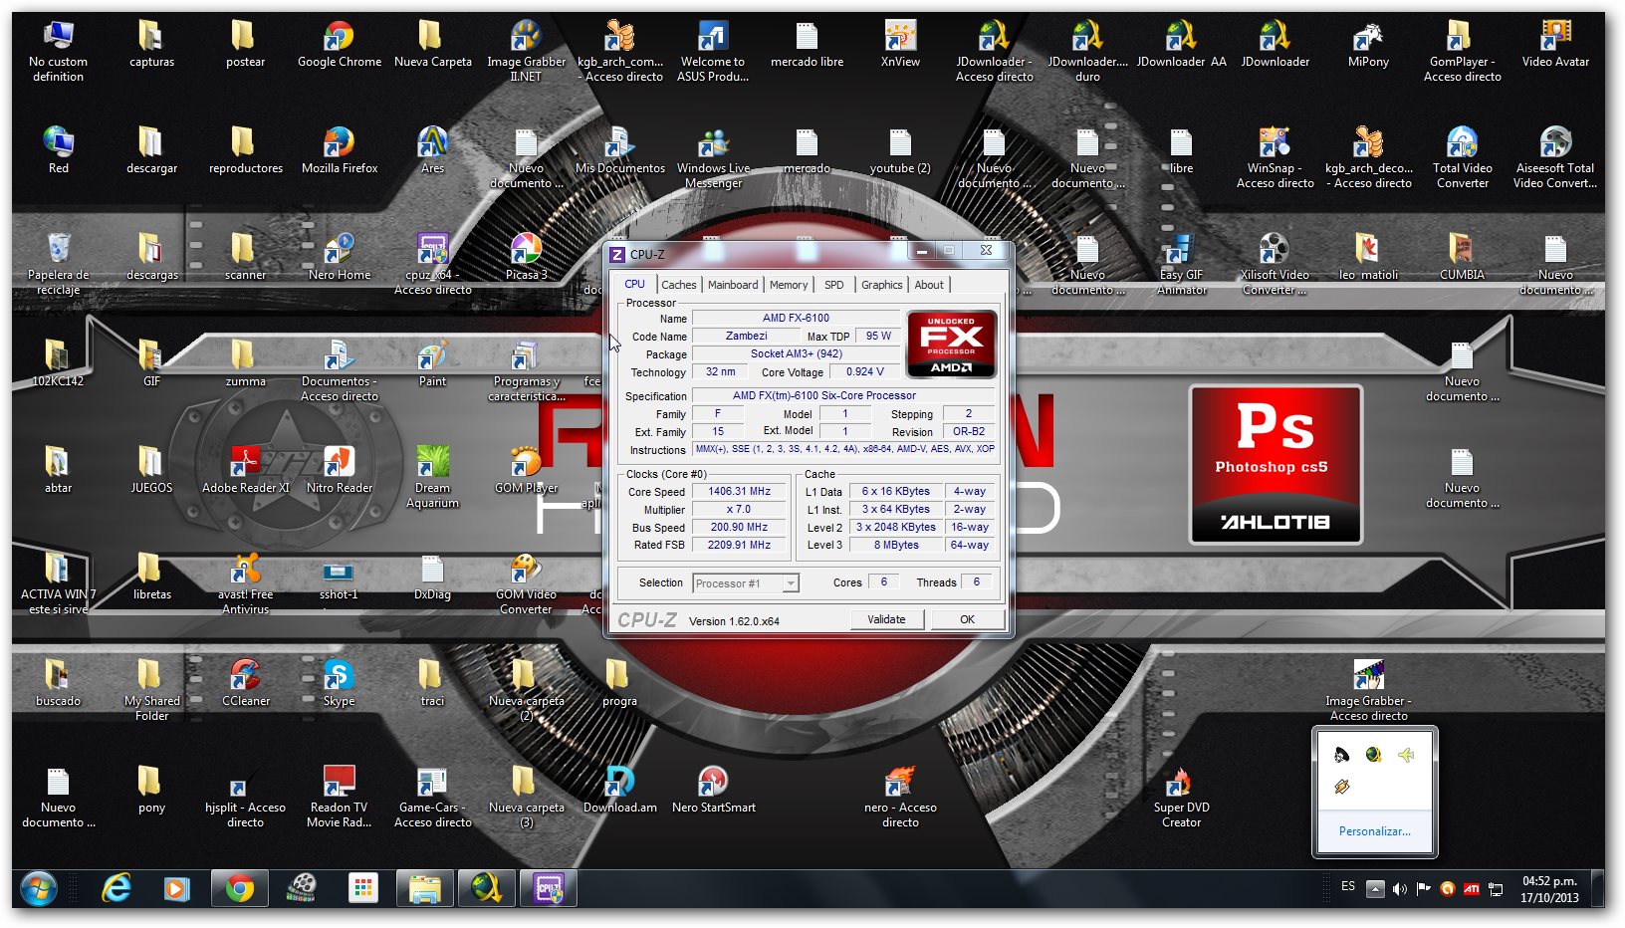Screen dimensions: 1625x928
Task: Select the Image Grabber II.NET icon
Action: tap(527, 52)
